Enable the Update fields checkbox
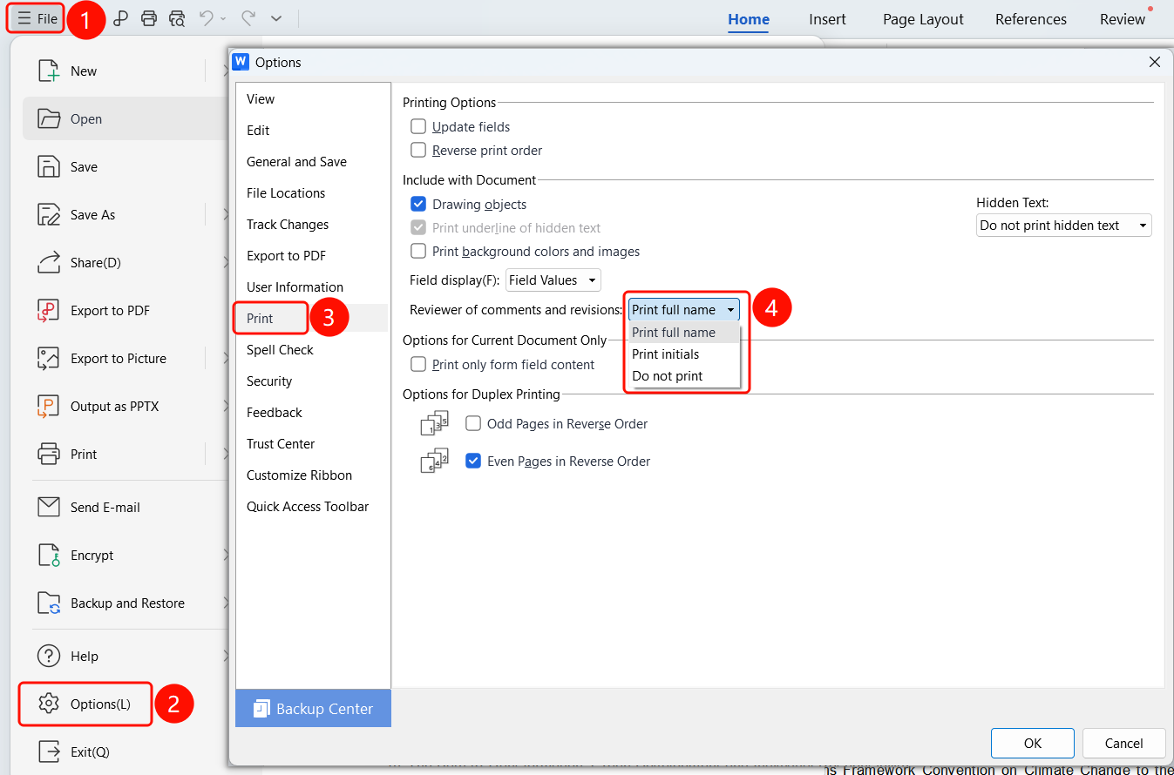Viewport: 1174px width, 775px height. [x=418, y=127]
